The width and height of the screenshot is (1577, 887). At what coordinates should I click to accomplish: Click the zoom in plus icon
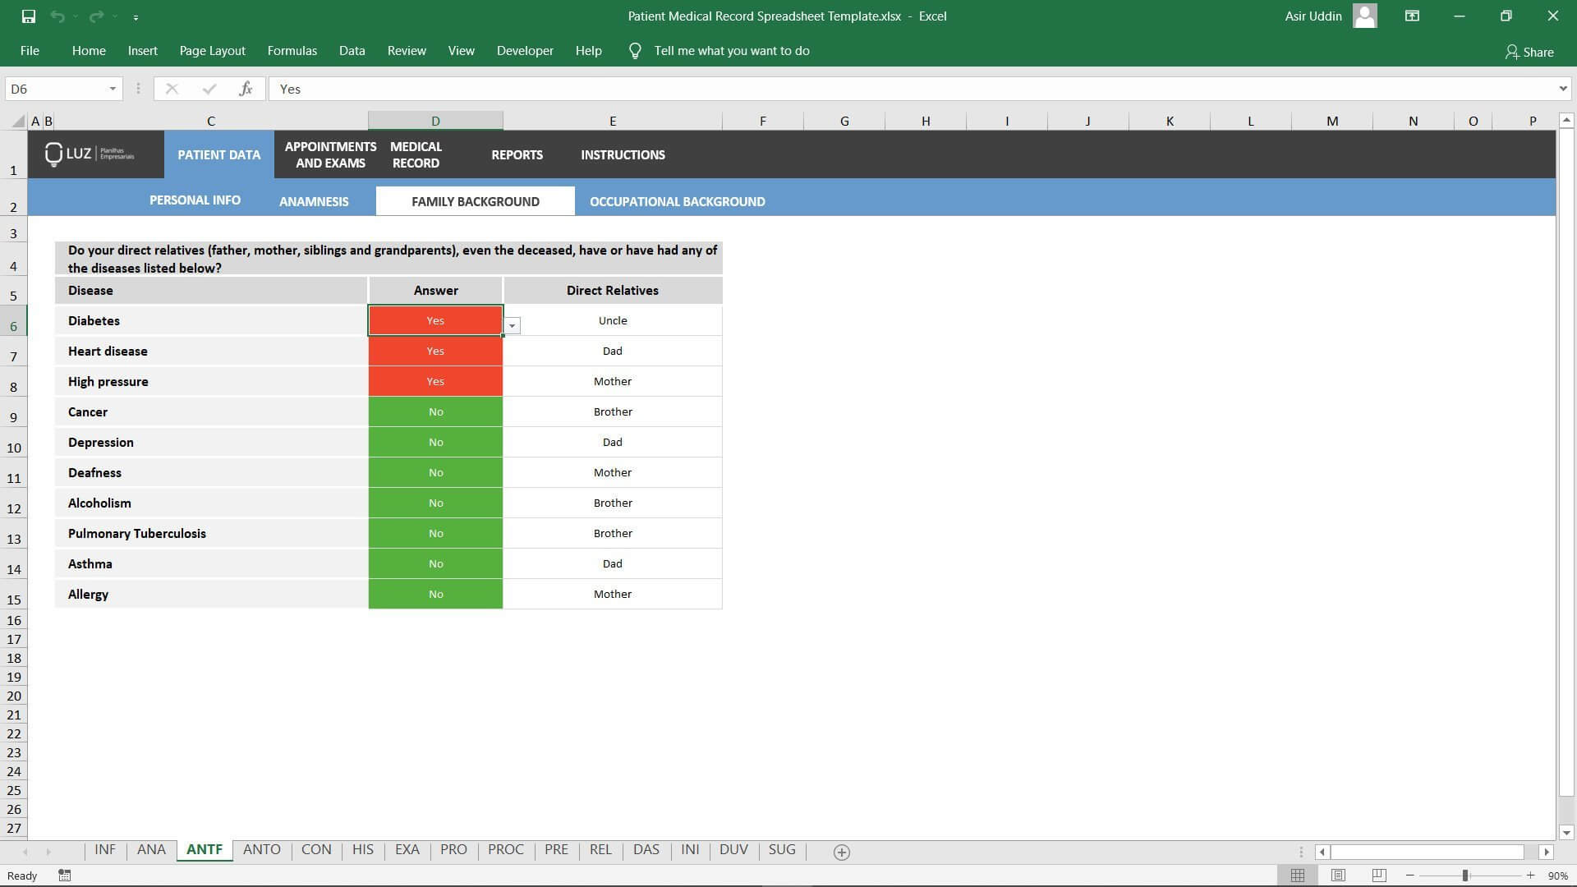click(1531, 876)
